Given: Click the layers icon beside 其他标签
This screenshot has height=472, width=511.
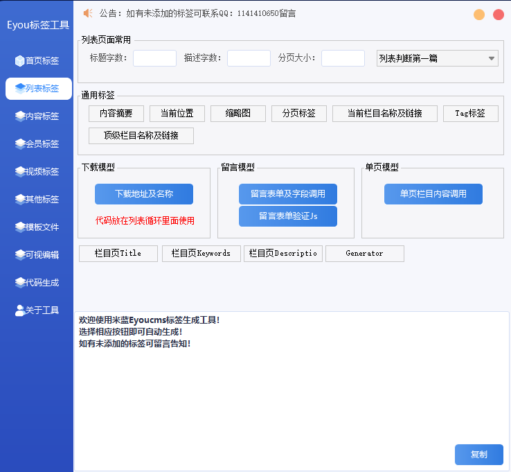Looking at the screenshot, I should 20,199.
